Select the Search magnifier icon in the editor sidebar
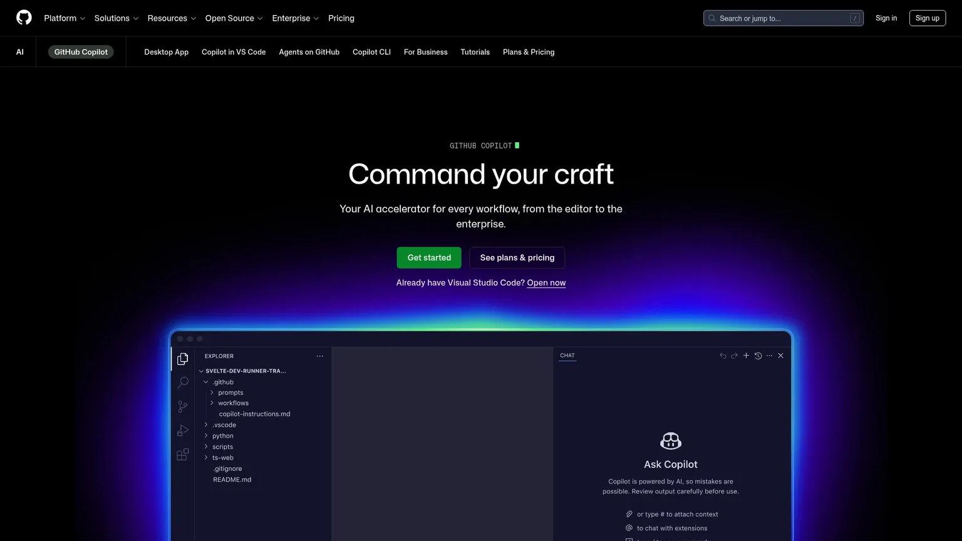The height and width of the screenshot is (541, 962). tap(182, 383)
